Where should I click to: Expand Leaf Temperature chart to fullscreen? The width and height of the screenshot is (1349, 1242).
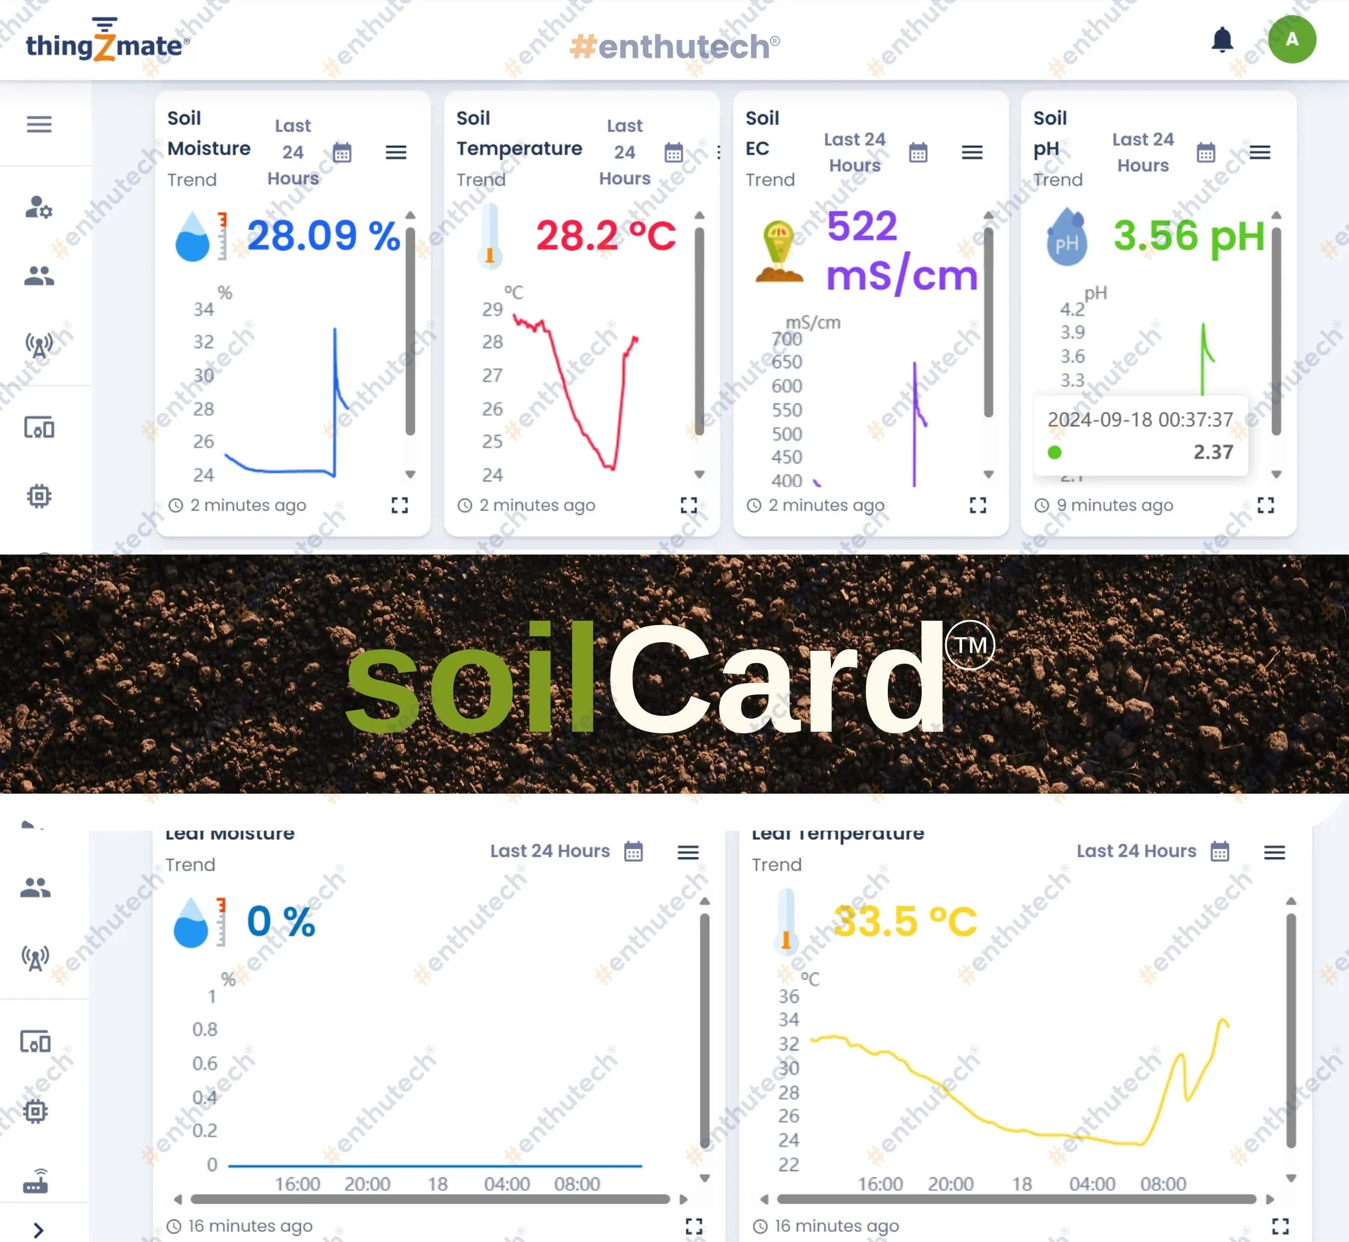1280,1226
